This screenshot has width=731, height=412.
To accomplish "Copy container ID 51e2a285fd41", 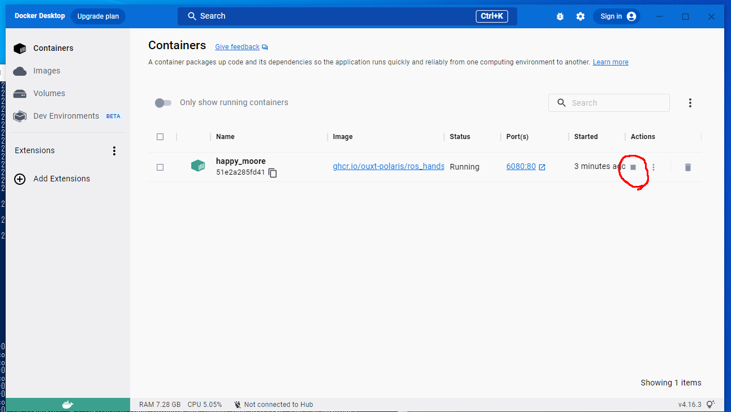I will (x=273, y=173).
